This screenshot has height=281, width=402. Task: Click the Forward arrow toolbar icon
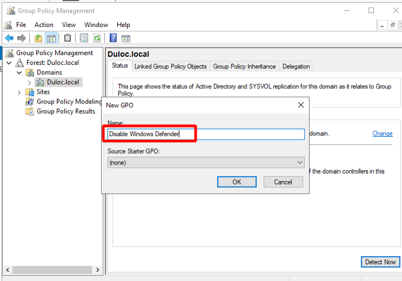pyautogui.click(x=22, y=39)
